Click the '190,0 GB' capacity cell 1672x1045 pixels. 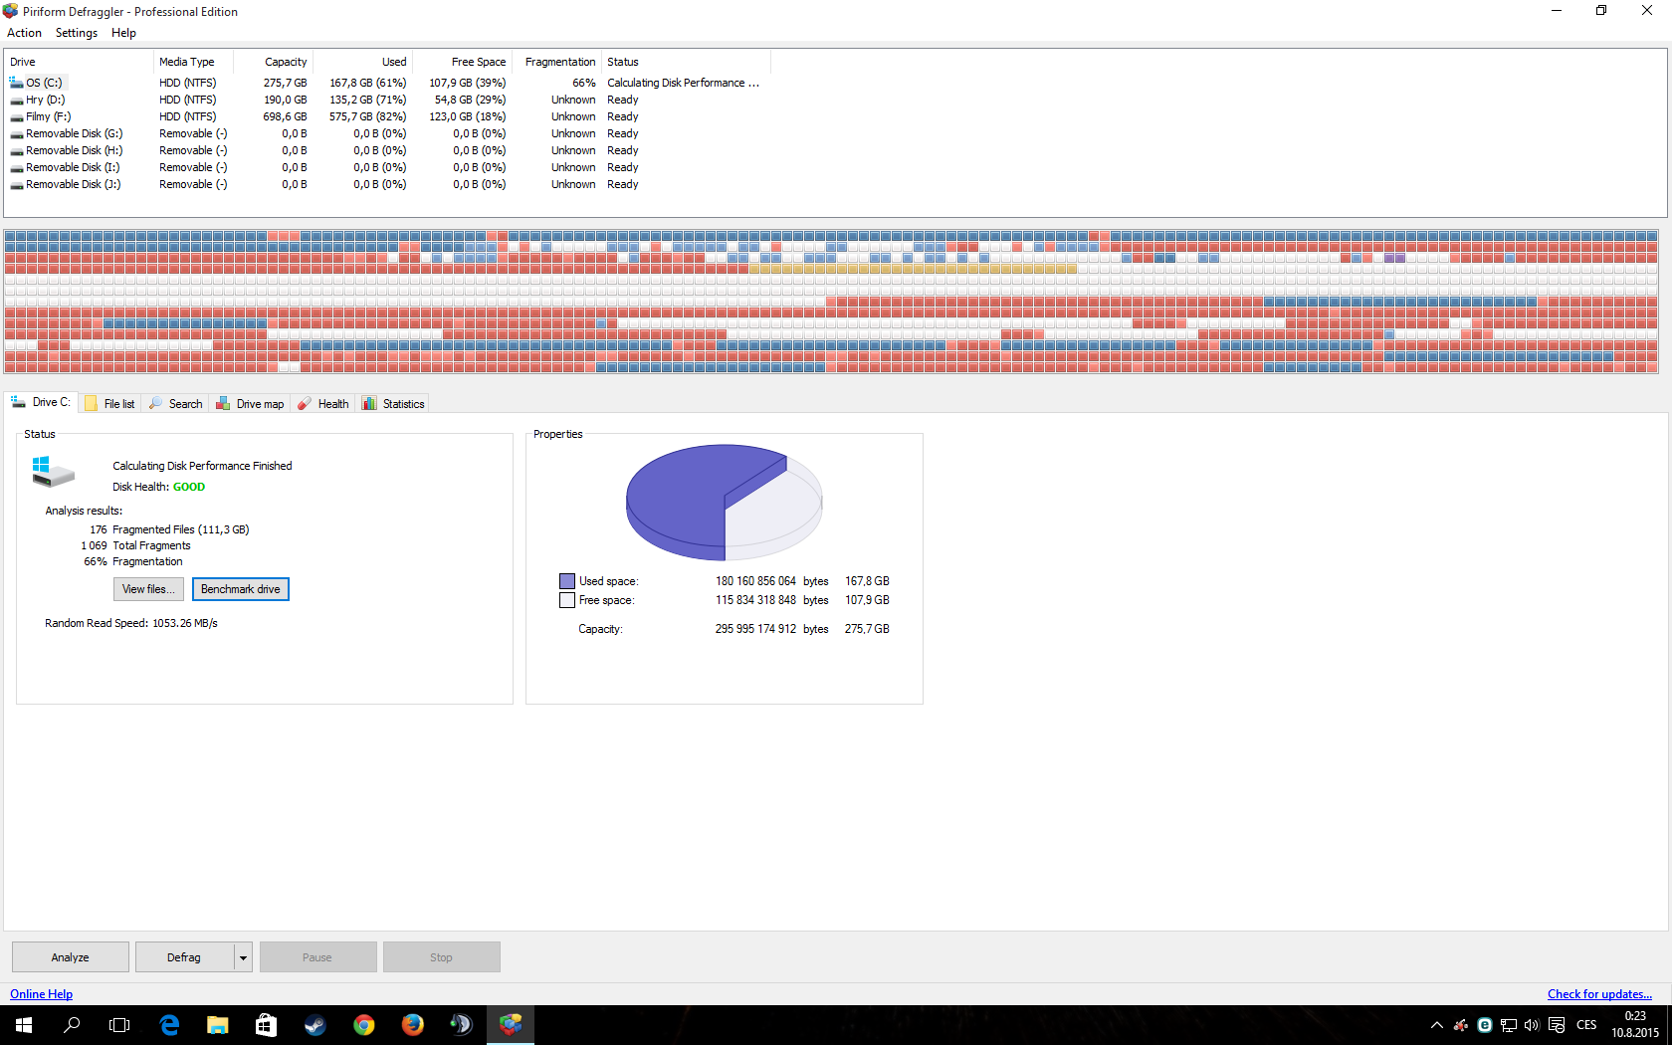pos(286,100)
